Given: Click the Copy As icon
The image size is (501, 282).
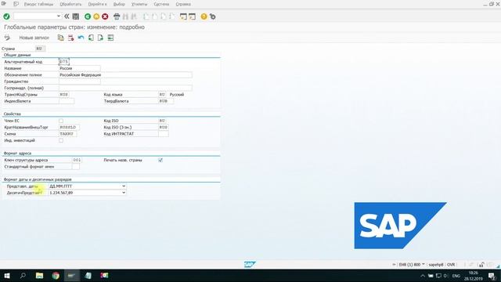Looking at the screenshot, I should tap(60, 38).
